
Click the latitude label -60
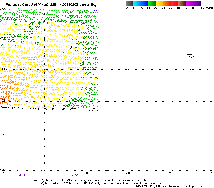click(3, 169)
